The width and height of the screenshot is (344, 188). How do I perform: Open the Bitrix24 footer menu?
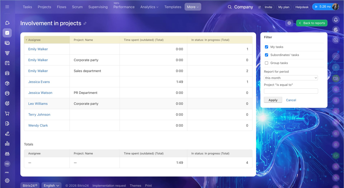coord(30,186)
